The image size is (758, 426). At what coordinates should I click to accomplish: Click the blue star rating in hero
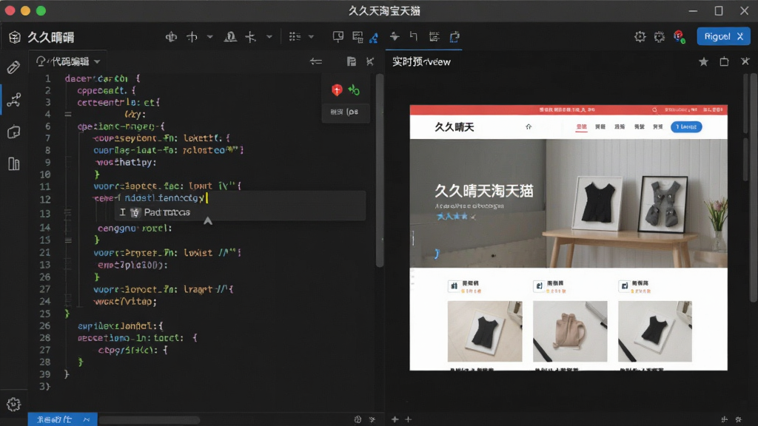[x=455, y=217]
